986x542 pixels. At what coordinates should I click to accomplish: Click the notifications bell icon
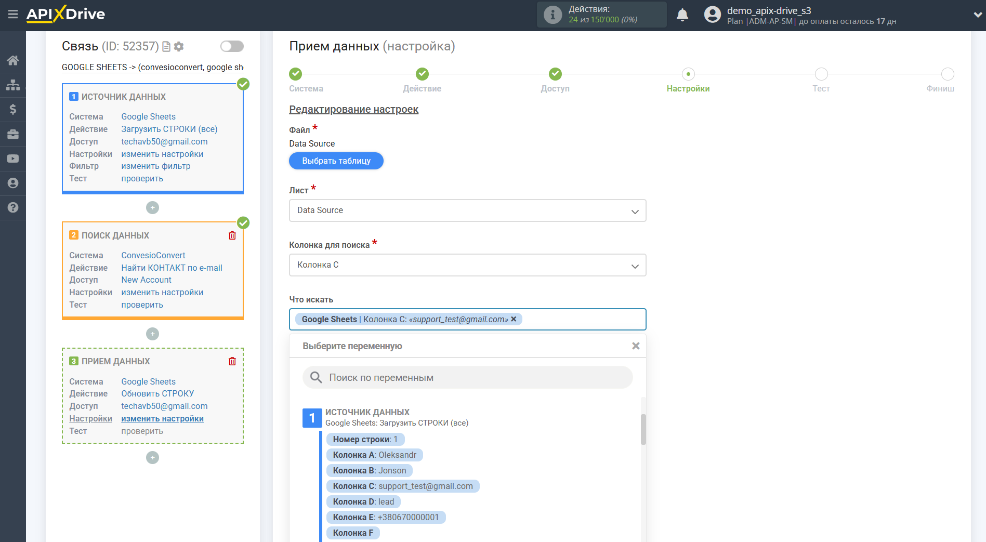point(682,15)
